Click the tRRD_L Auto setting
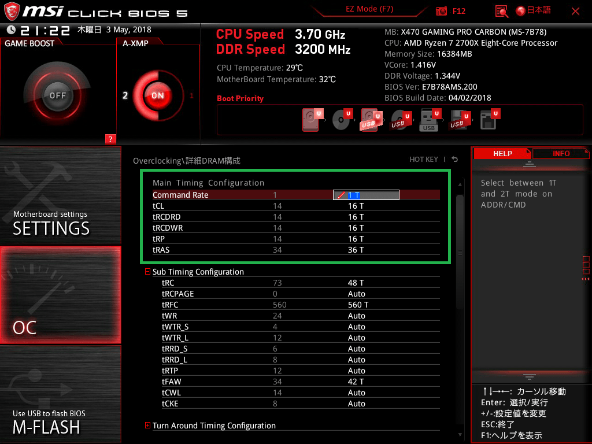Image resolution: width=592 pixels, height=444 pixels. [356, 360]
